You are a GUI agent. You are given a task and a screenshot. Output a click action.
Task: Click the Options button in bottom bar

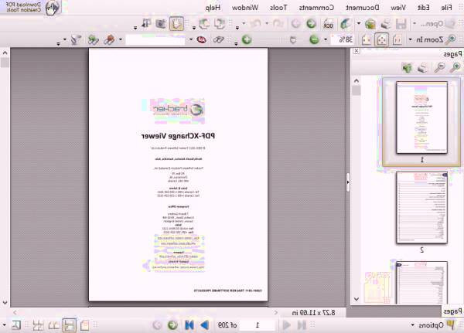click(436, 325)
